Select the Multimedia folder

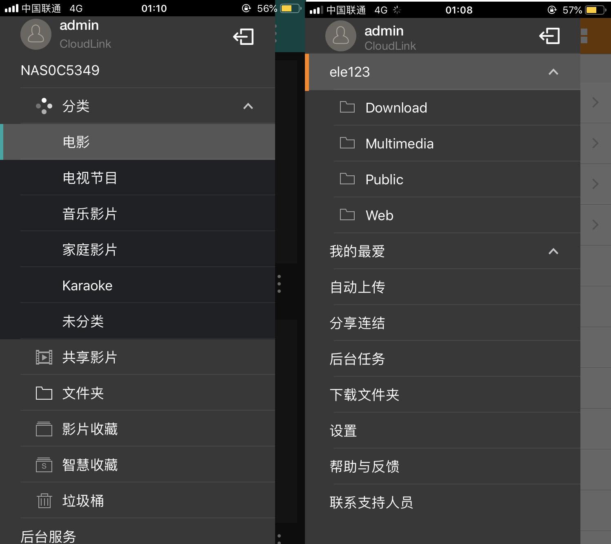click(x=399, y=144)
